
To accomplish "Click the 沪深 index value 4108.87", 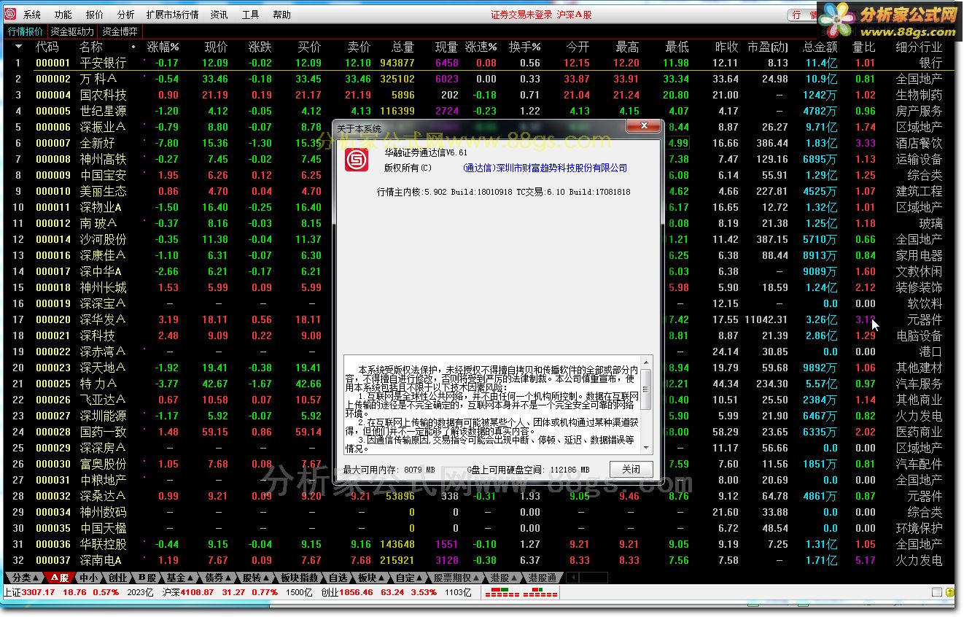I will tap(197, 593).
